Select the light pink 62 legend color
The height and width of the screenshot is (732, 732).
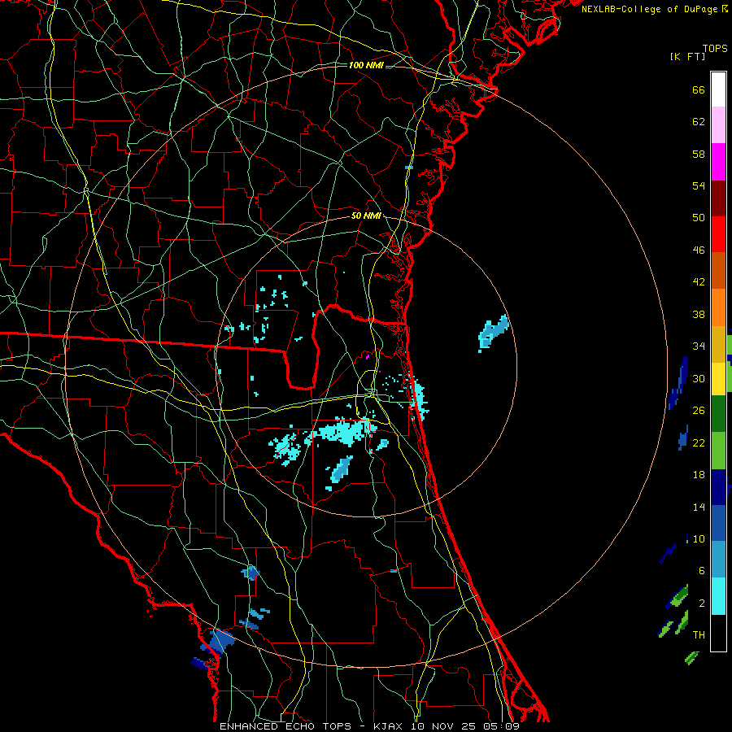(x=718, y=124)
